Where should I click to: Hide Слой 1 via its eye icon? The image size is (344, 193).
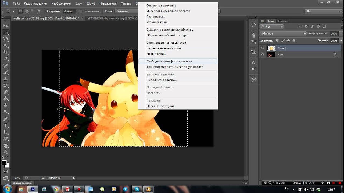tap(263, 48)
